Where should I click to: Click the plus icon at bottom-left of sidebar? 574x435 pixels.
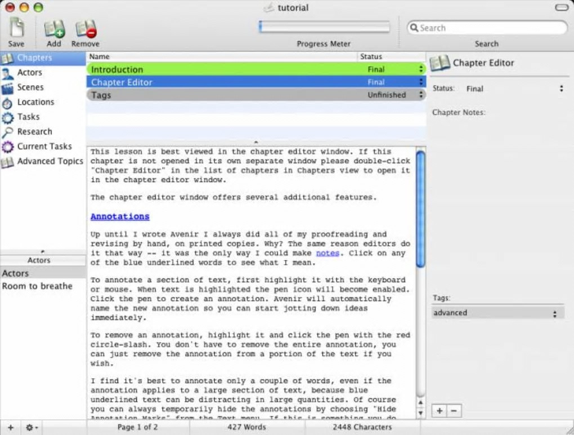coord(11,427)
